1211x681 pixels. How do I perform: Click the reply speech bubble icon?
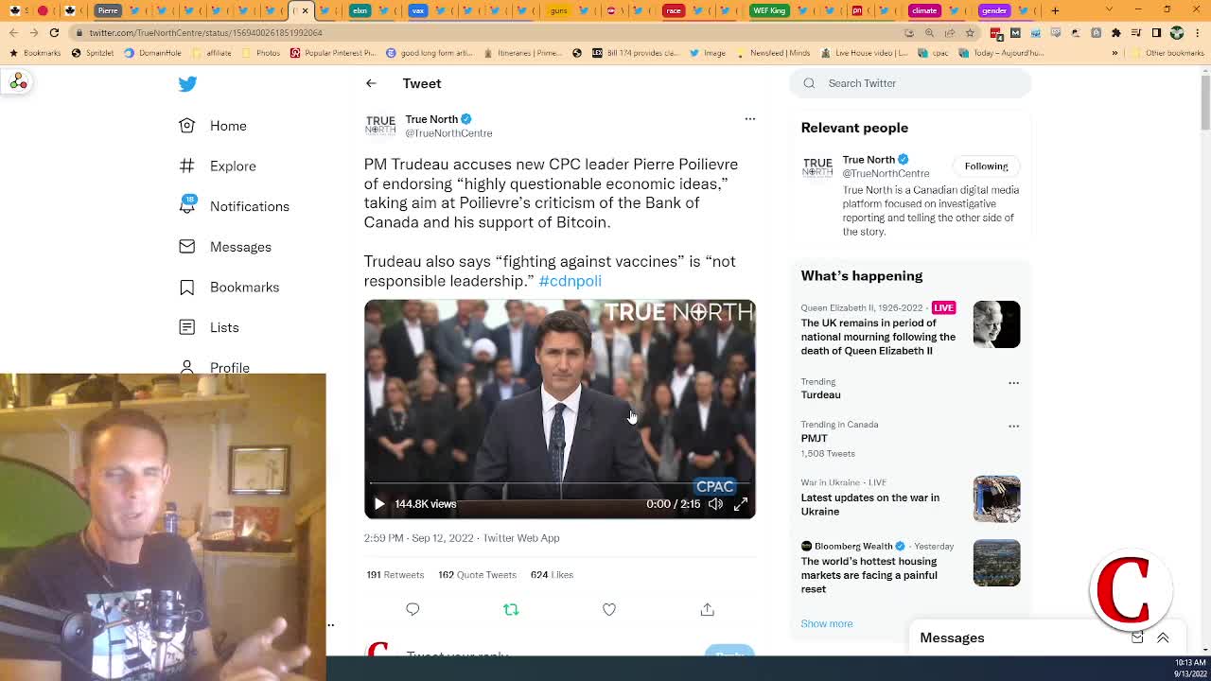pyautogui.click(x=412, y=609)
